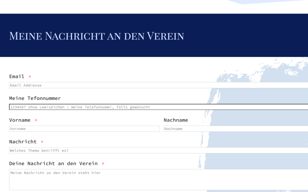Image resolution: width=308 pixels, height=192 pixels.
Task: Click the Deine Nachricht an den Verein label
Action: (x=54, y=164)
